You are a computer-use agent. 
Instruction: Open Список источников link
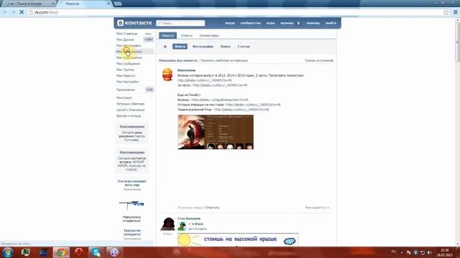pos(319,60)
